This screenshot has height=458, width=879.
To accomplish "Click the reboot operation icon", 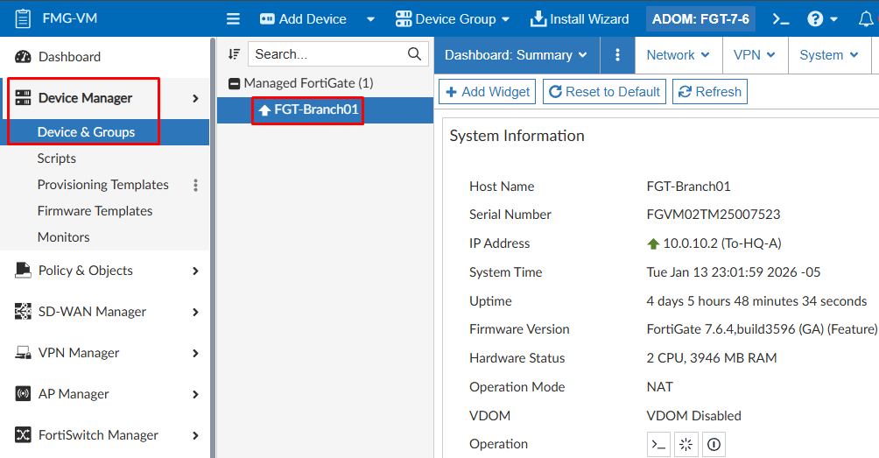I will tap(686, 444).
